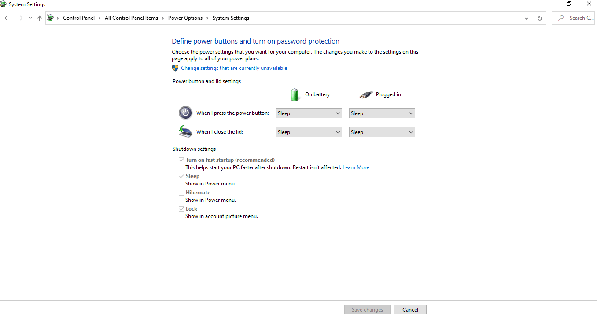Click the laptop lid close icon

click(x=185, y=131)
